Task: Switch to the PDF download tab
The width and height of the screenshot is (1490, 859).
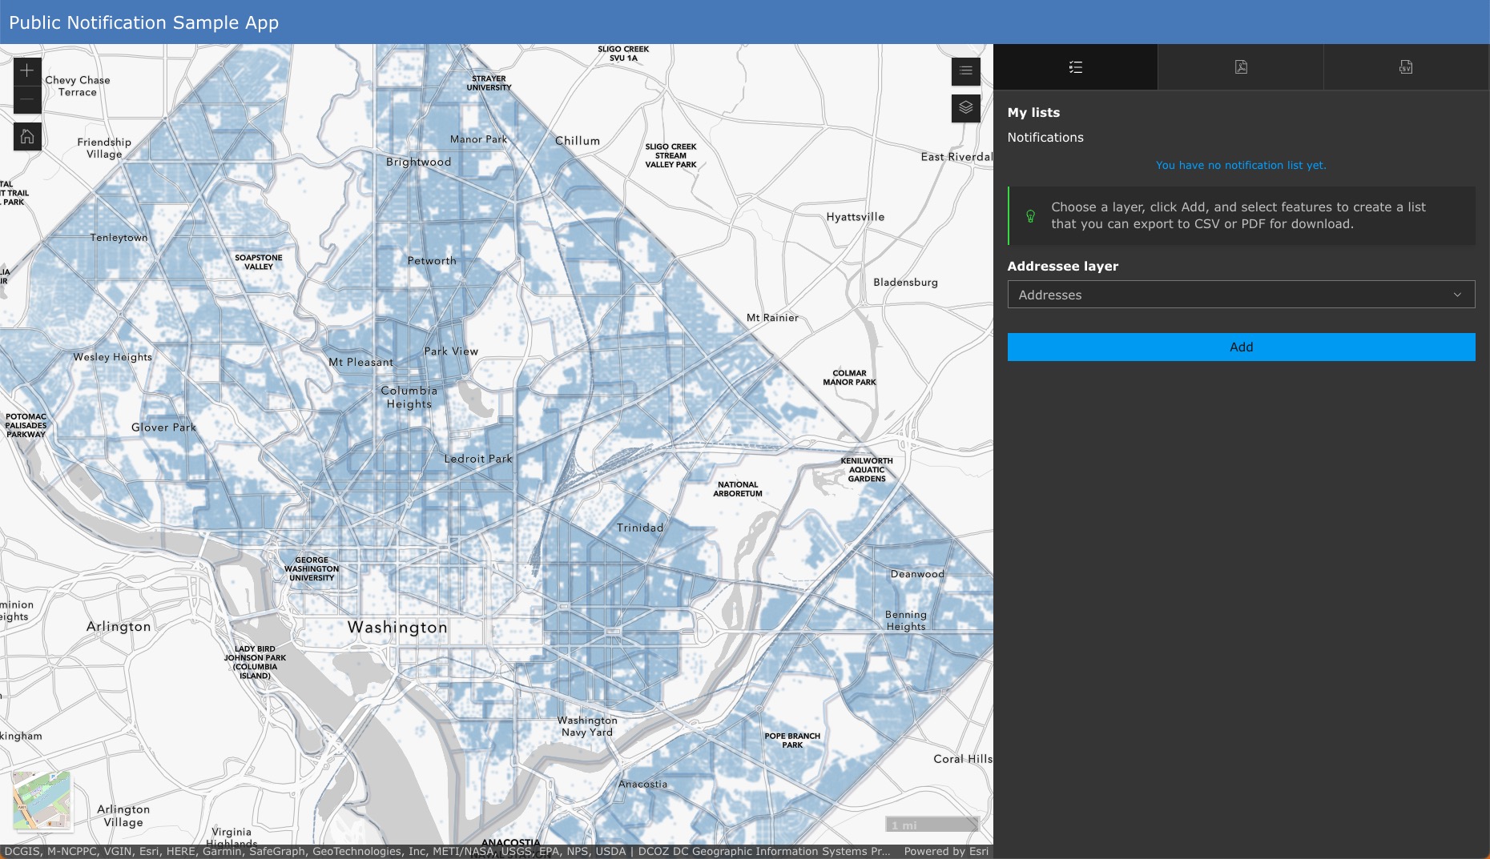Action: pyautogui.click(x=1241, y=67)
